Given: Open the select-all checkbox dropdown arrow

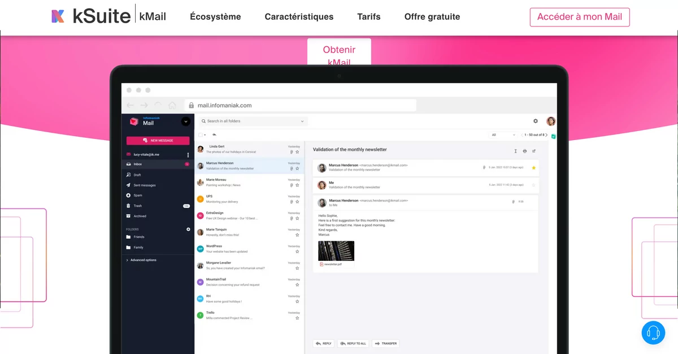Looking at the screenshot, I should click(205, 135).
